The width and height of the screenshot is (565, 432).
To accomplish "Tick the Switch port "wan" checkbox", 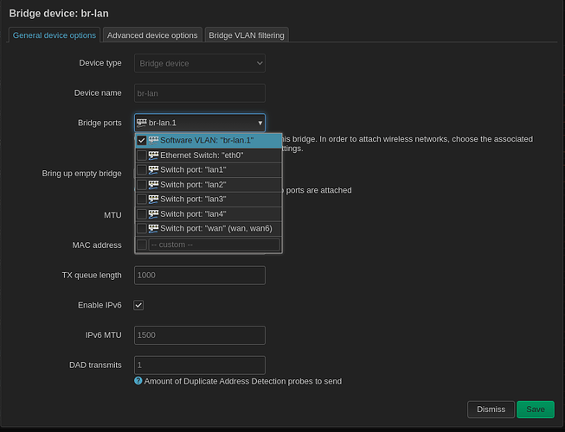I will 142,228.
